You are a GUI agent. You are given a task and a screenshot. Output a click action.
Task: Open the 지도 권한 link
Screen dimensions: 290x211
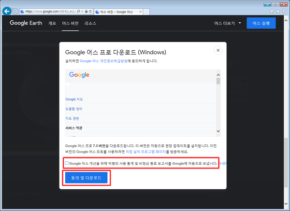point(72,118)
